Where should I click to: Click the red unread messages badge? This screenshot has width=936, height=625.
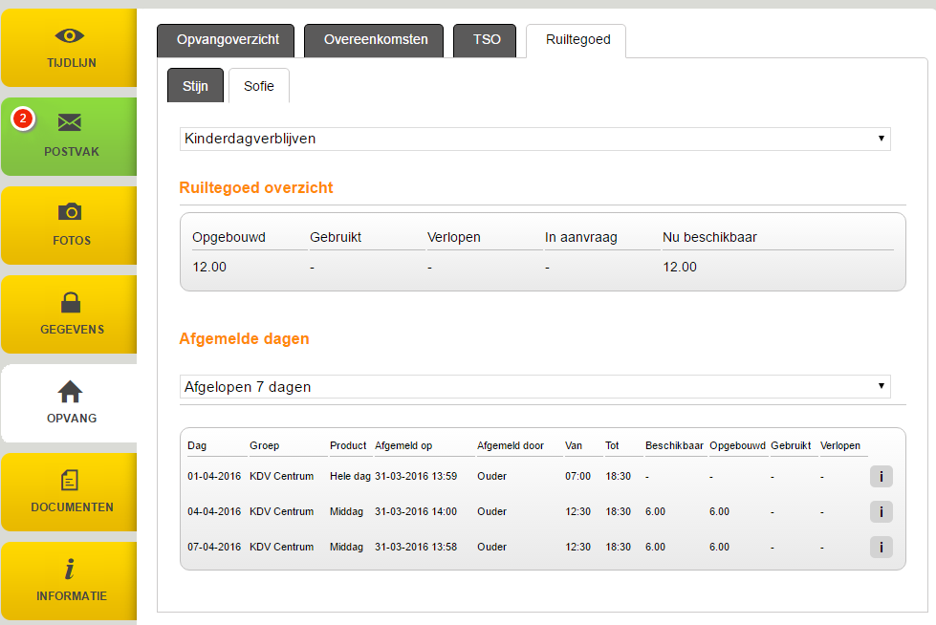click(24, 119)
